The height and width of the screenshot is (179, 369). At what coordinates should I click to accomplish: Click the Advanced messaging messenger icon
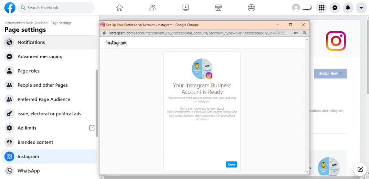click(9, 57)
